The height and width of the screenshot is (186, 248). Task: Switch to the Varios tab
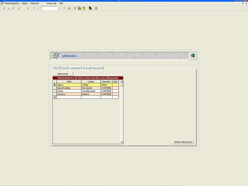pyautogui.click(x=64, y=68)
